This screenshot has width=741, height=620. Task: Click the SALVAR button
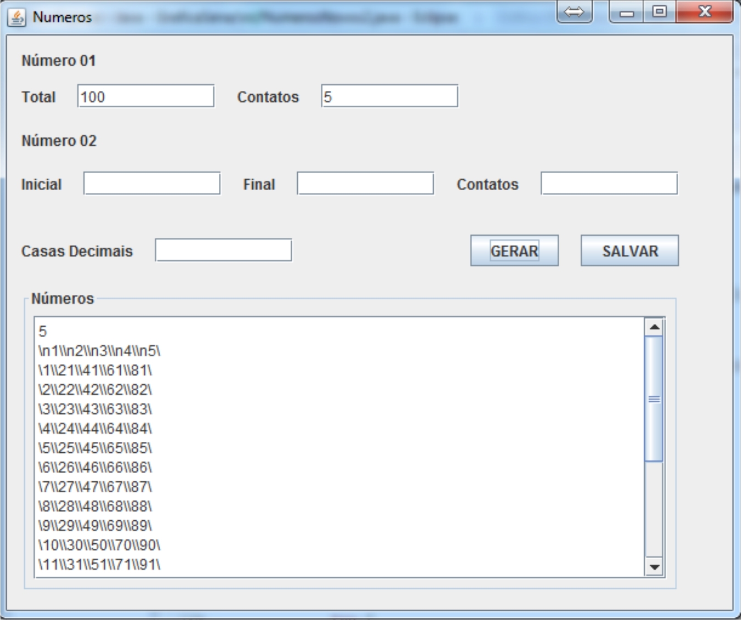coord(630,251)
